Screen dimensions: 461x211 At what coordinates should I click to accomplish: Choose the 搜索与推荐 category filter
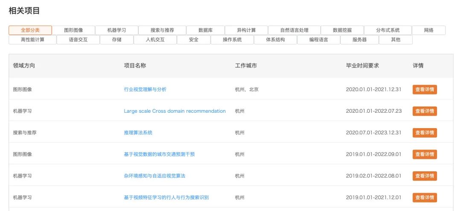pos(162,30)
